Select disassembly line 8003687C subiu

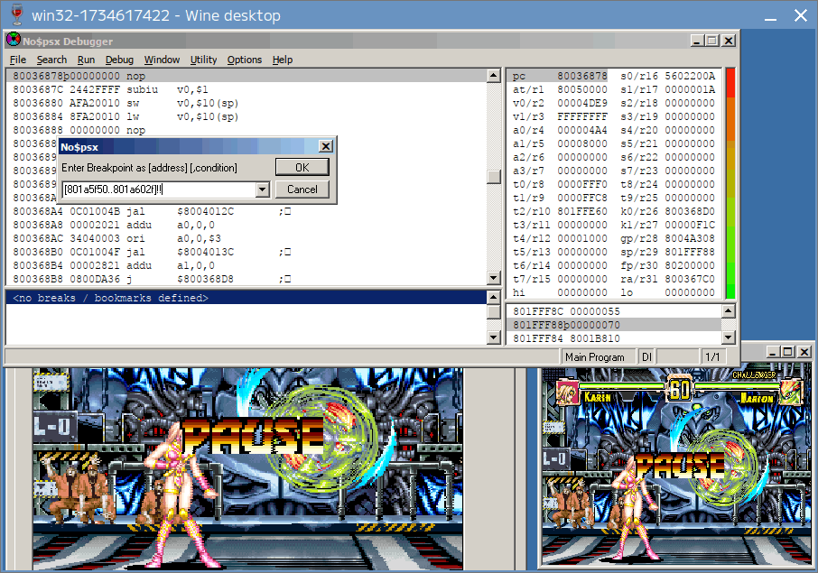click(x=246, y=89)
